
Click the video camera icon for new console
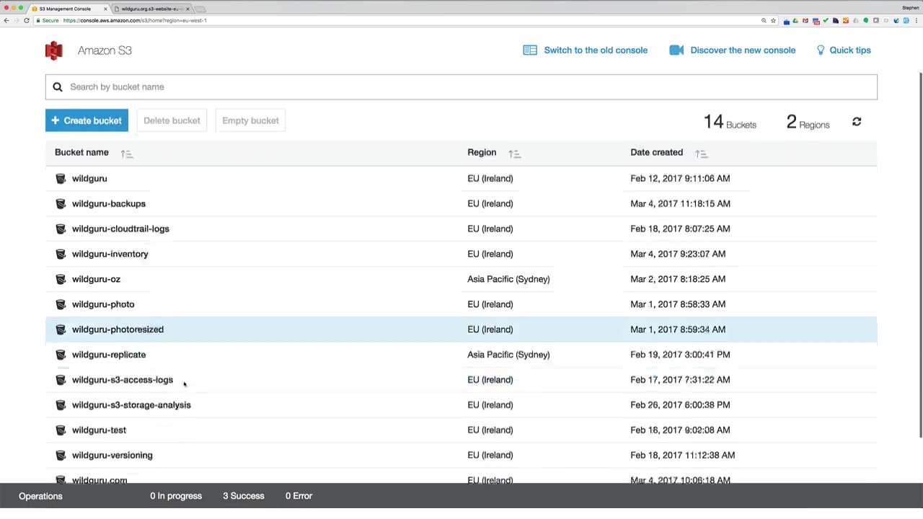[x=676, y=50]
